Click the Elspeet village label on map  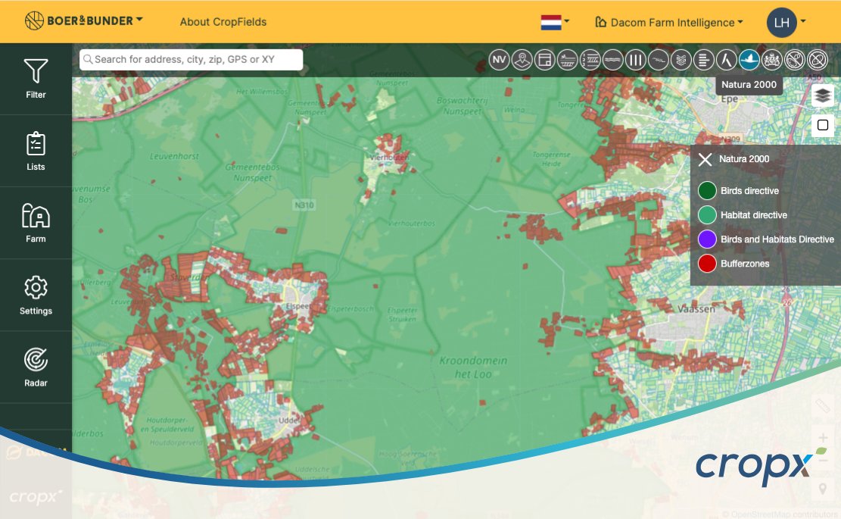pyautogui.click(x=297, y=306)
